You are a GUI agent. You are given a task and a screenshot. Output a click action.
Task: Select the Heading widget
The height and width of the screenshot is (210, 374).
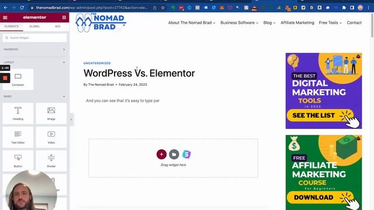point(18,114)
